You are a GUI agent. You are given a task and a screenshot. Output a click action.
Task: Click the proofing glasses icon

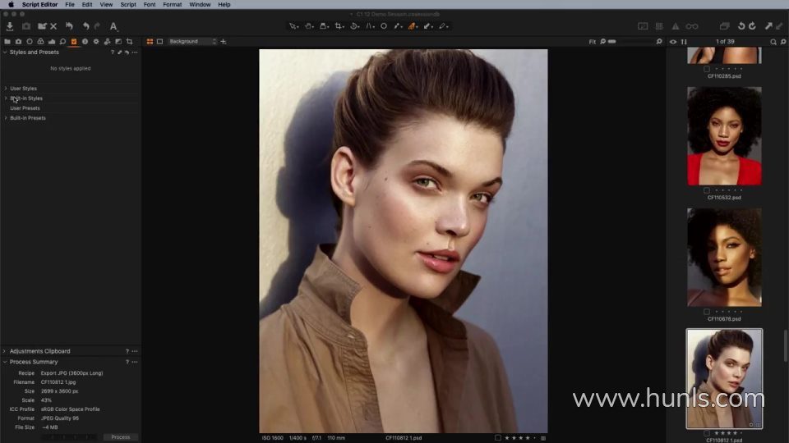[692, 26]
